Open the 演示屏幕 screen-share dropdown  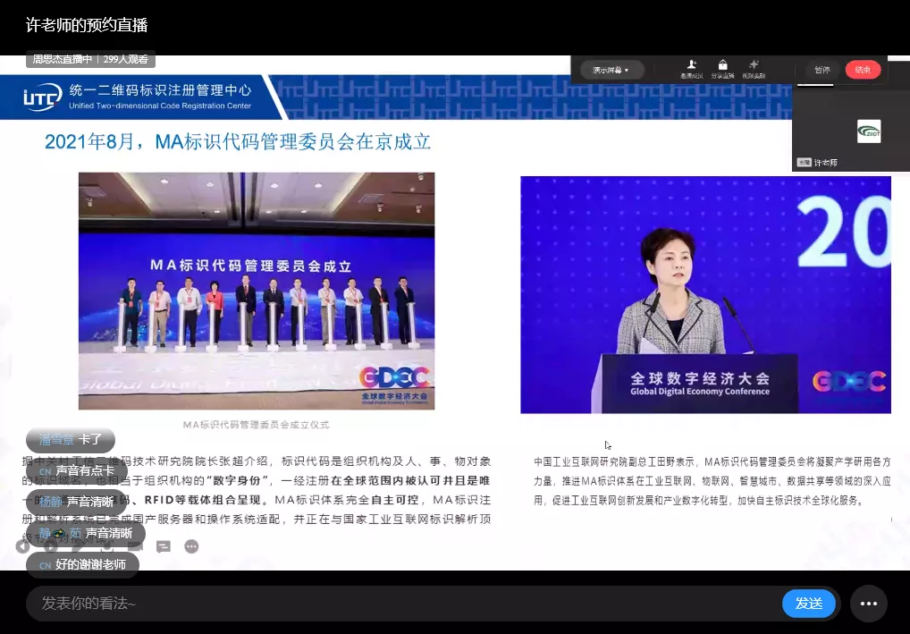(x=611, y=71)
